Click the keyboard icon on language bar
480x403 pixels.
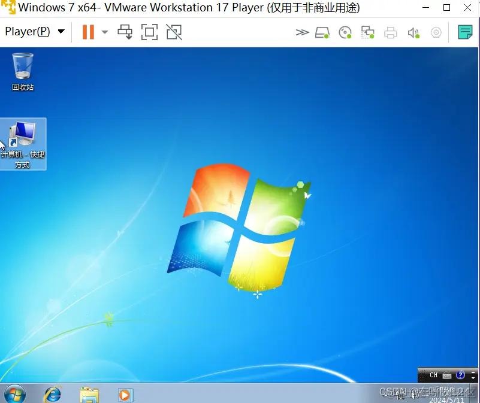[447, 375]
